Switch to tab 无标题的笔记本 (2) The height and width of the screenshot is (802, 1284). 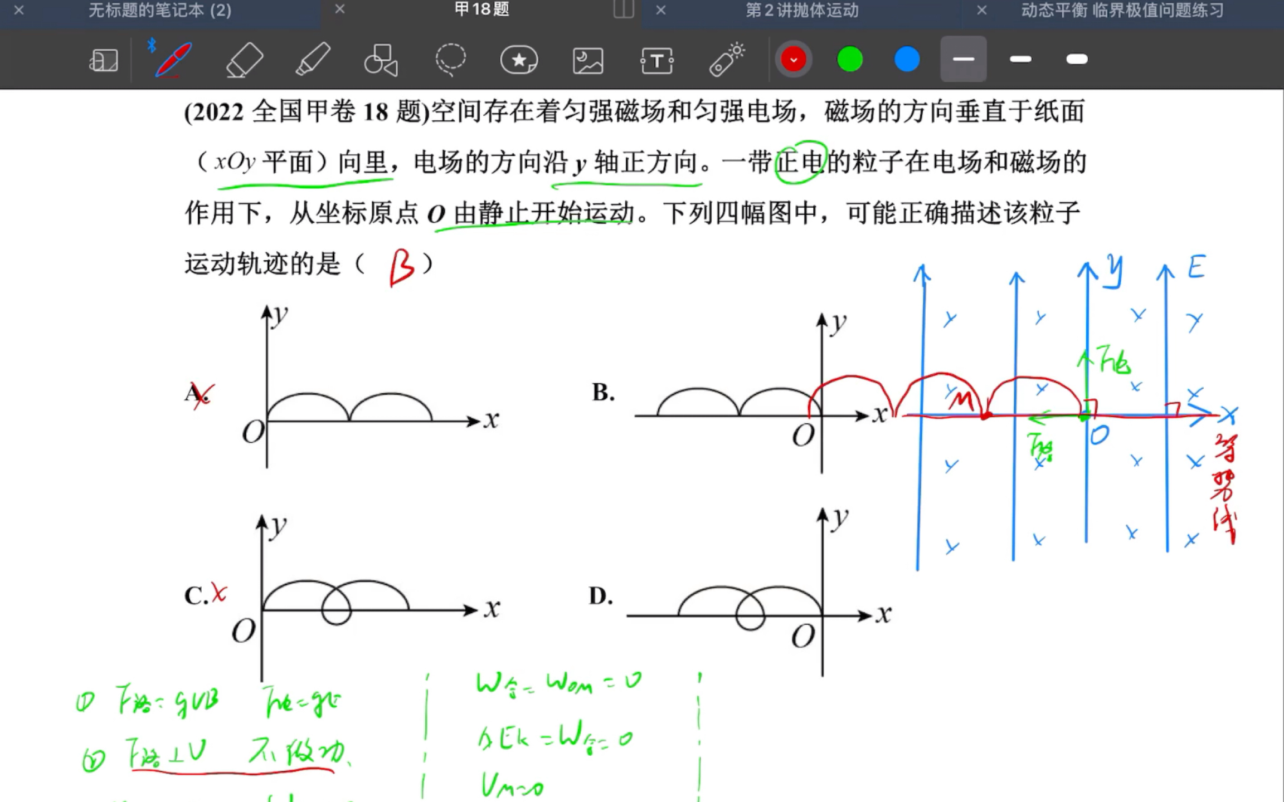click(160, 10)
